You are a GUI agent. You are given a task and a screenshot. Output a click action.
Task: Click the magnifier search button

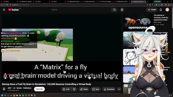(114, 10)
